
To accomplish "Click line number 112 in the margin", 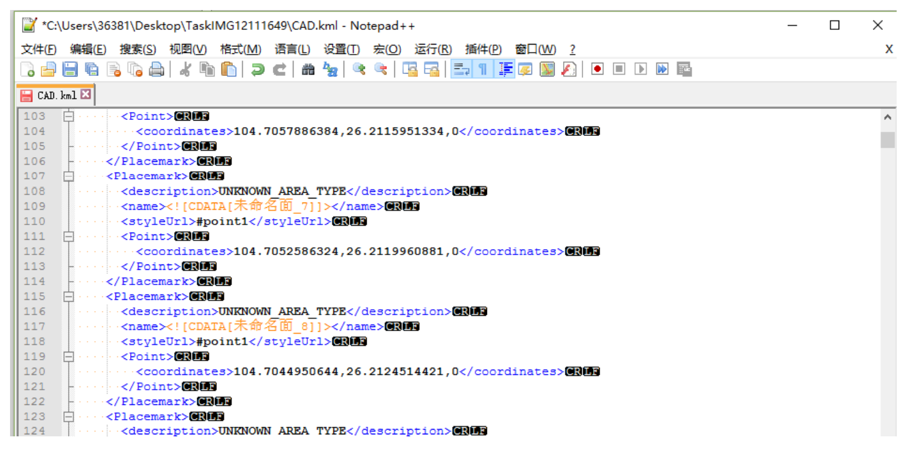I will pos(34,251).
